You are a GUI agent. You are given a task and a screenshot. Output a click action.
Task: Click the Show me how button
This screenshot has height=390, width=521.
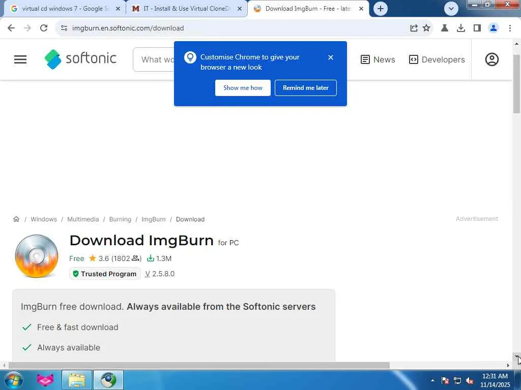point(243,88)
